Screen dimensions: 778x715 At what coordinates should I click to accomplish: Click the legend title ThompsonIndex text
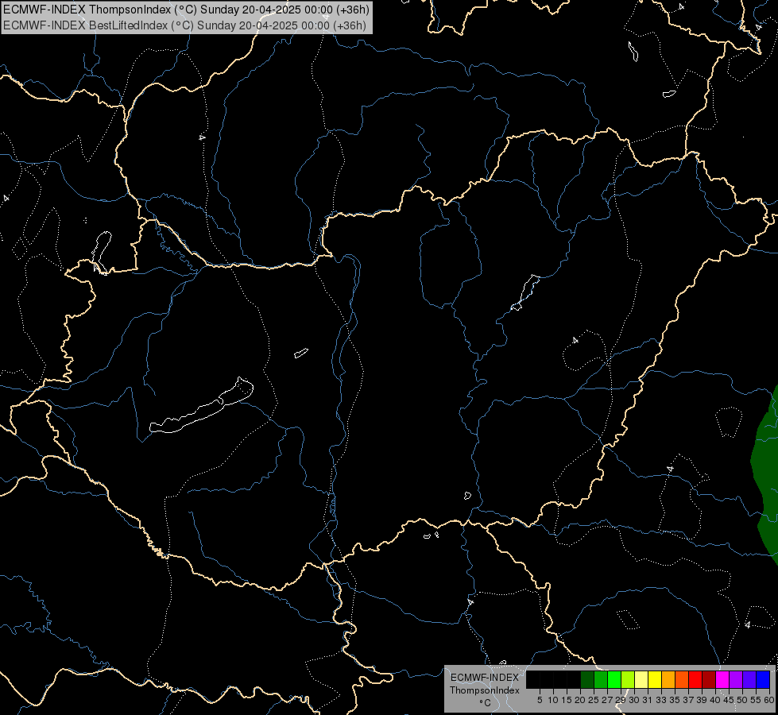(484, 690)
